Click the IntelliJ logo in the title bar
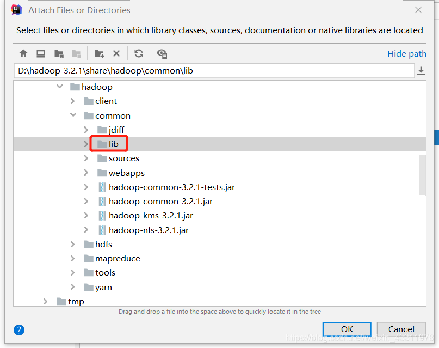This screenshot has height=348, width=439. (16, 10)
